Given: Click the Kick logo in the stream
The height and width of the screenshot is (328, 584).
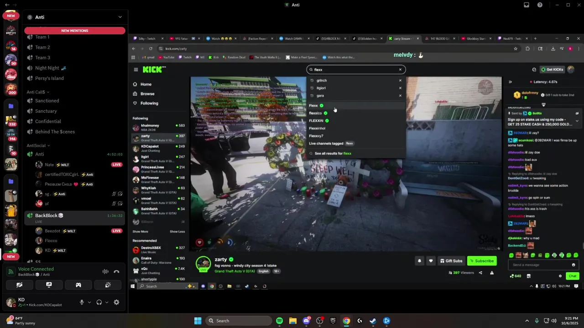Looking at the screenshot, I should [154, 69].
